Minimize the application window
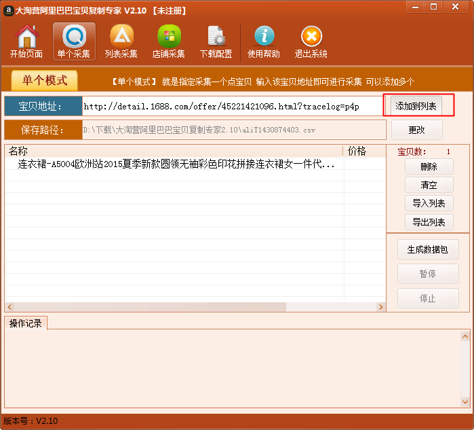474x430 pixels. tap(416, 7)
